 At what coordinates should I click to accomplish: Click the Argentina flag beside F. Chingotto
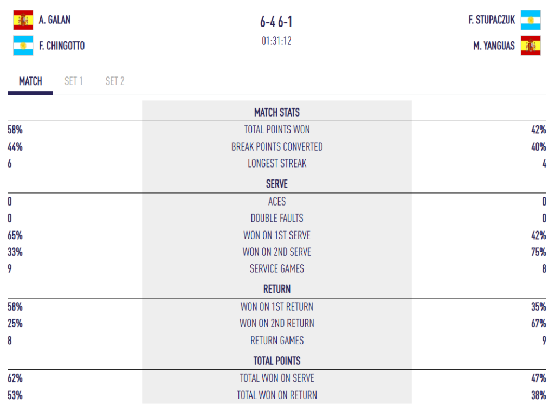(x=23, y=46)
